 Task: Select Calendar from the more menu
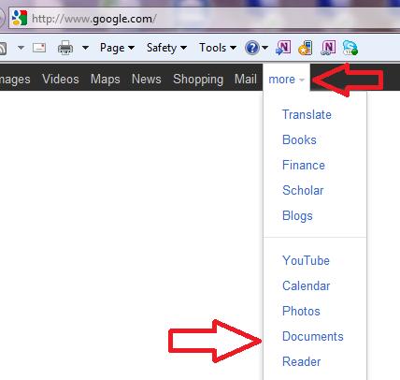[x=307, y=285]
